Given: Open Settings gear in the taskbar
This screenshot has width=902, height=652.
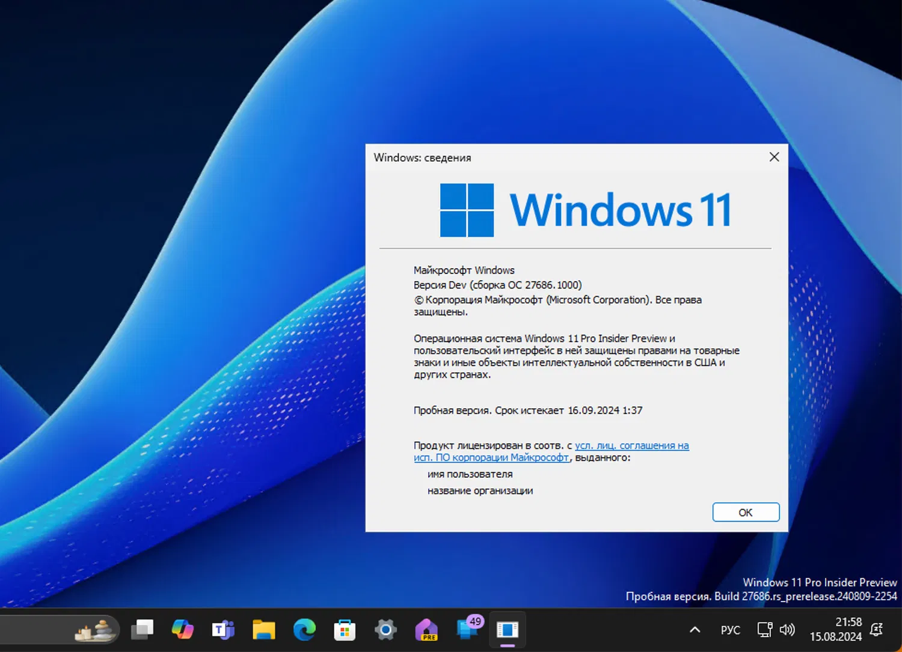Looking at the screenshot, I should [x=385, y=630].
